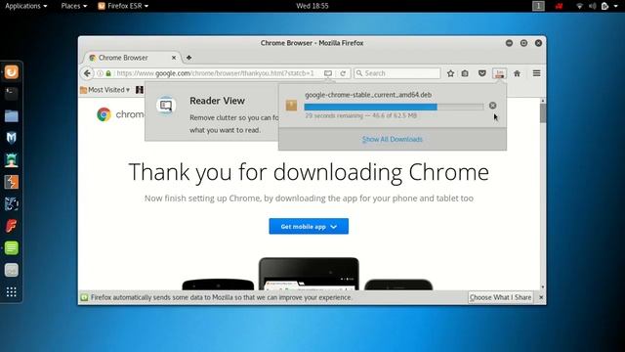Click the Pocket save icon

(x=481, y=73)
